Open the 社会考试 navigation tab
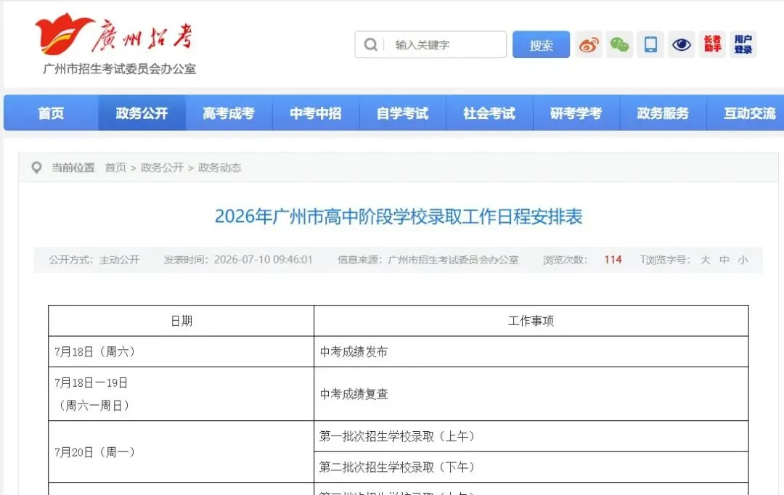Screen dimensions: 784x495 pos(489,113)
